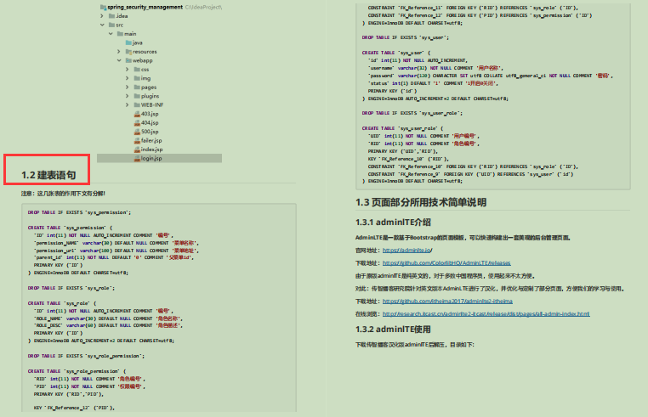Click the `username` varchar(32) column line
The image size is (648, 417).
pos(435,68)
